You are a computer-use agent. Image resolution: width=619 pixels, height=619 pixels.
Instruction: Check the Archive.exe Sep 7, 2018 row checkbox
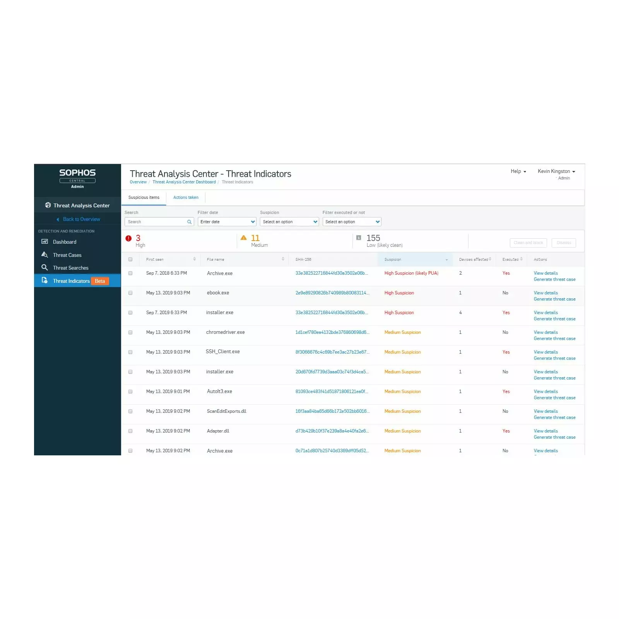click(130, 273)
